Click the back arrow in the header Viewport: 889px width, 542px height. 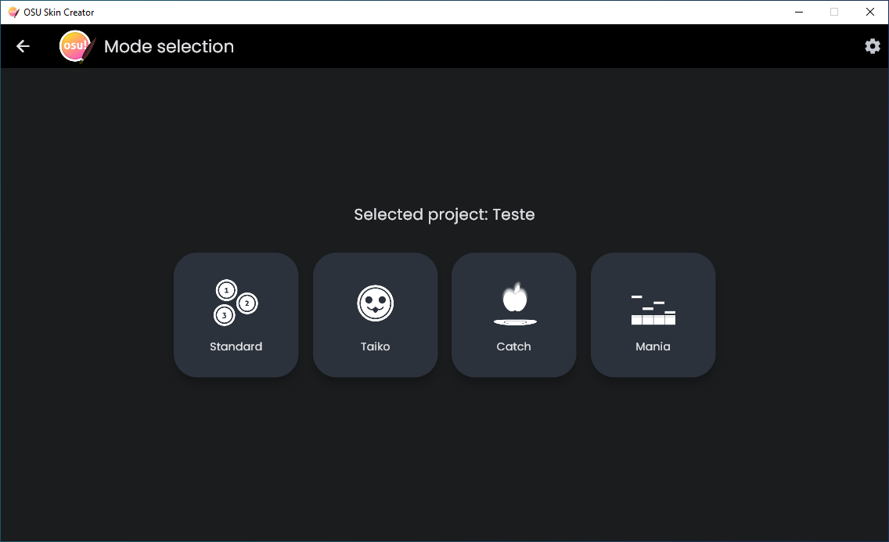pyautogui.click(x=23, y=46)
